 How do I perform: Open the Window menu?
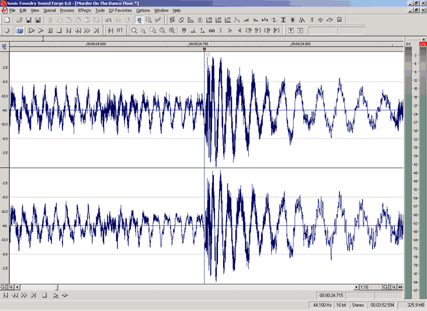click(x=161, y=11)
